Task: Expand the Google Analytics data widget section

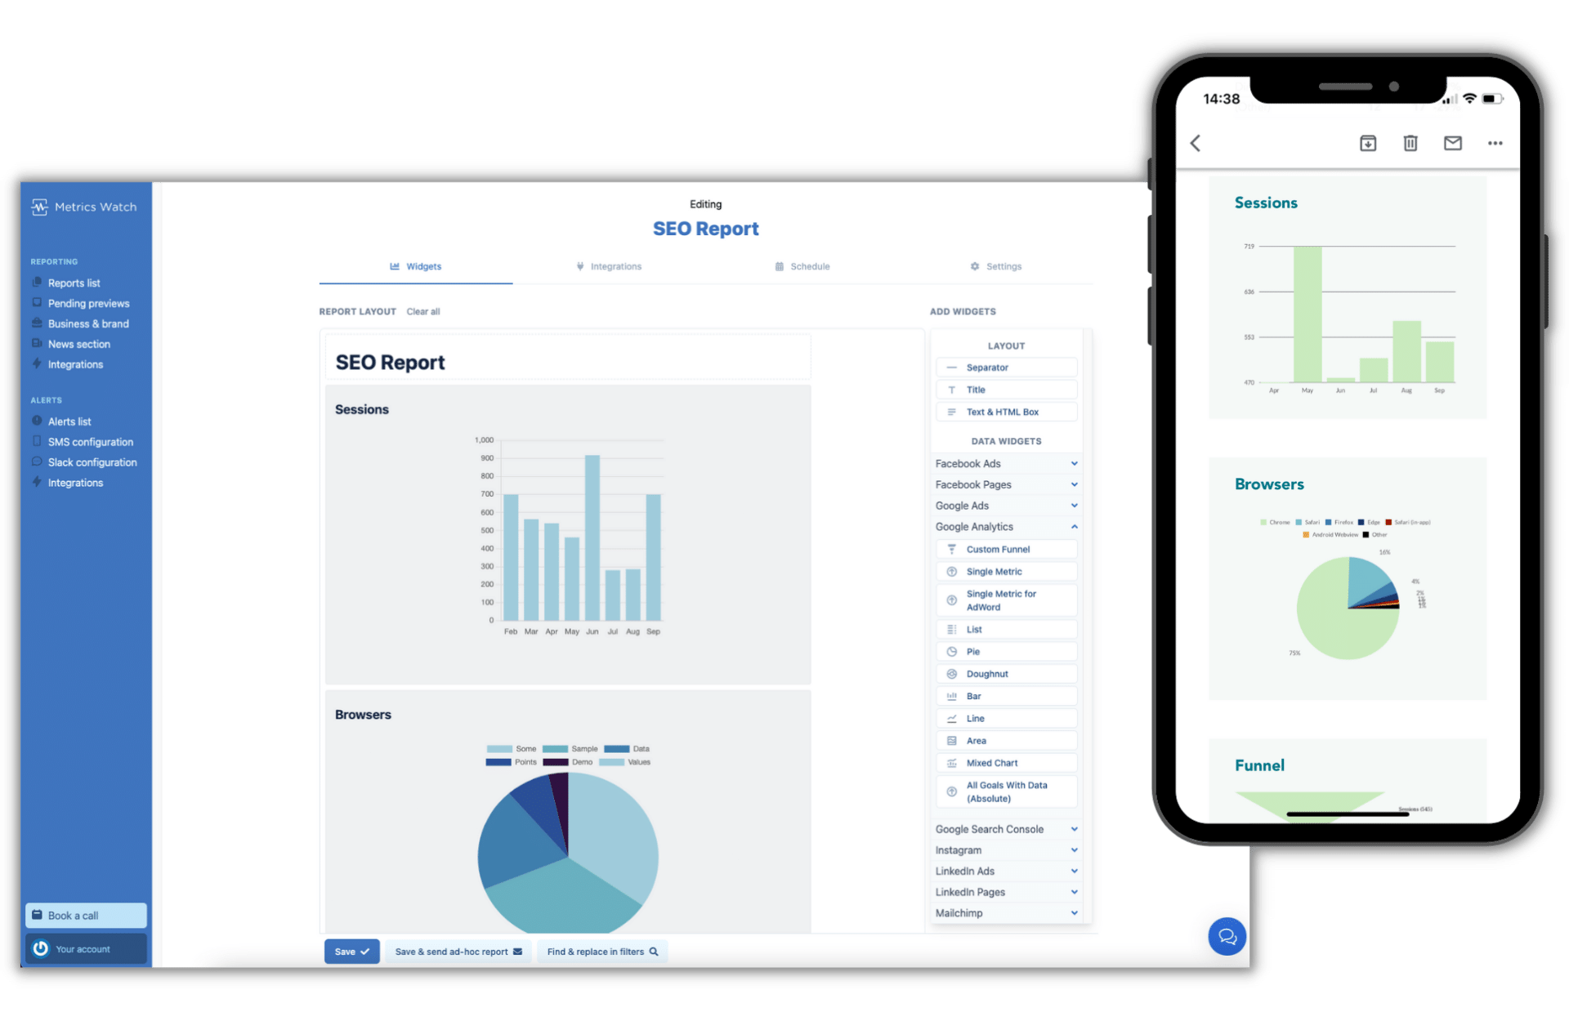Action: [1006, 526]
